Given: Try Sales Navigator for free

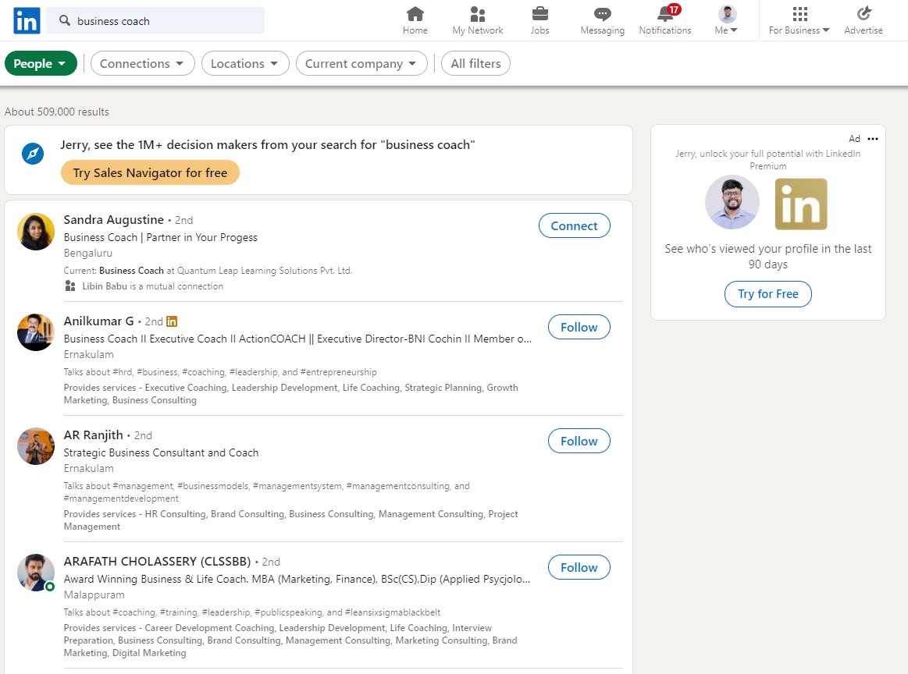Looking at the screenshot, I should (150, 172).
